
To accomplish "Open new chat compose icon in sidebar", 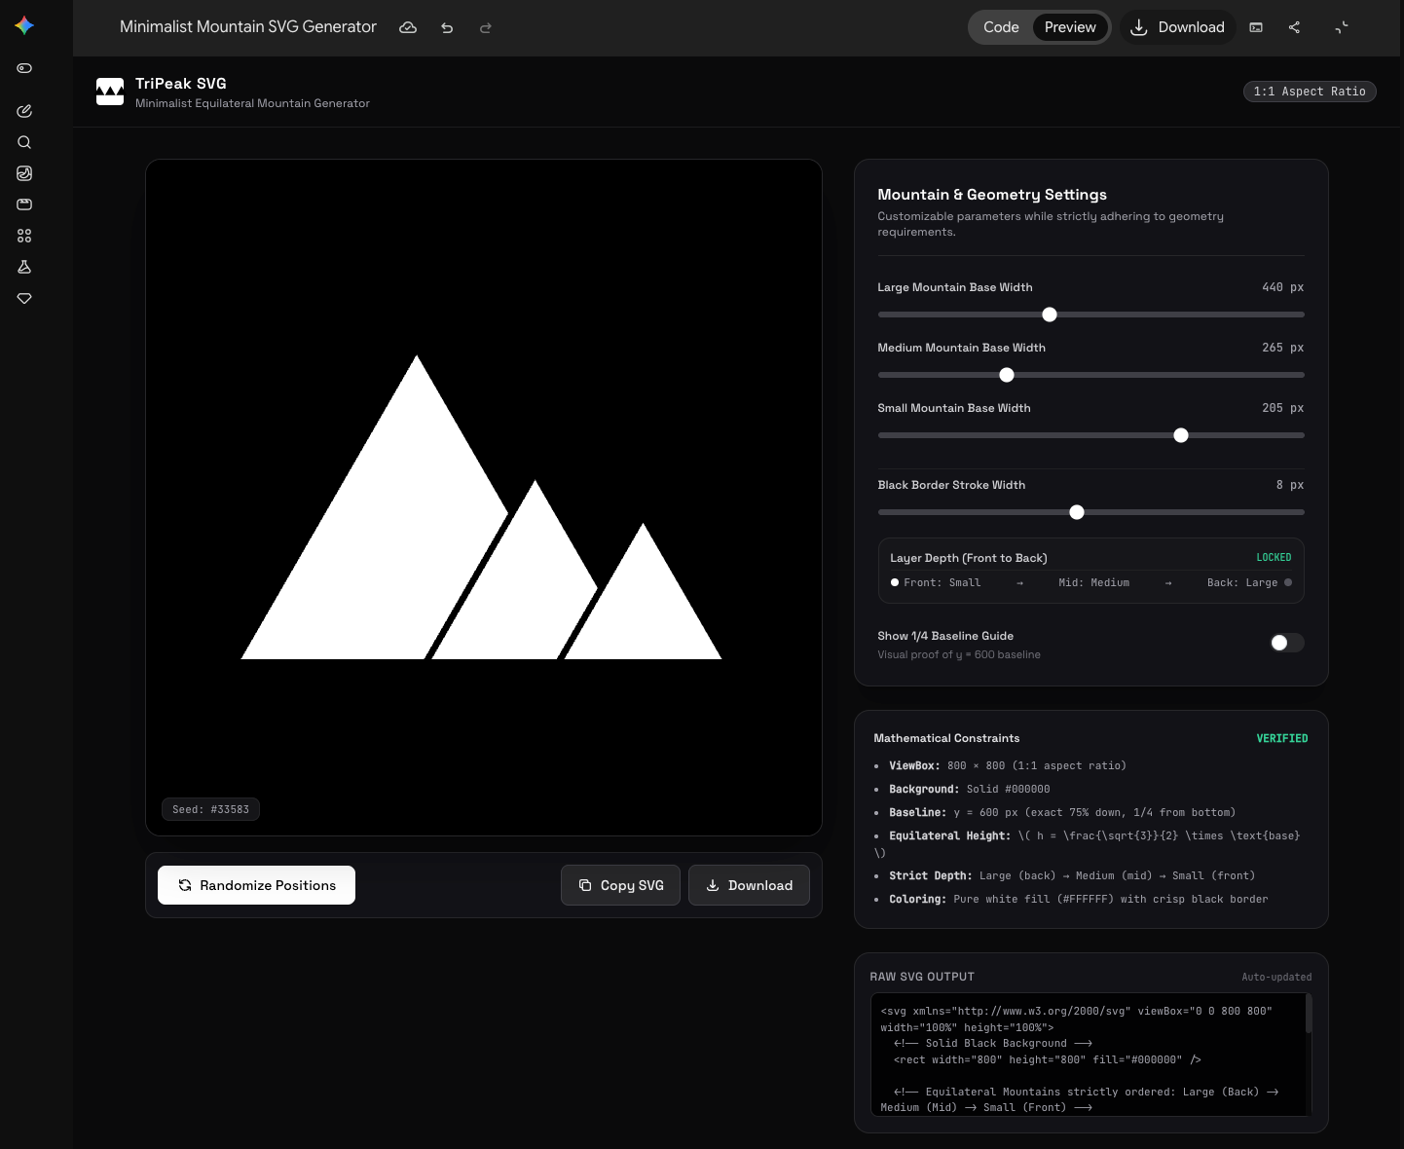I will click(x=24, y=111).
